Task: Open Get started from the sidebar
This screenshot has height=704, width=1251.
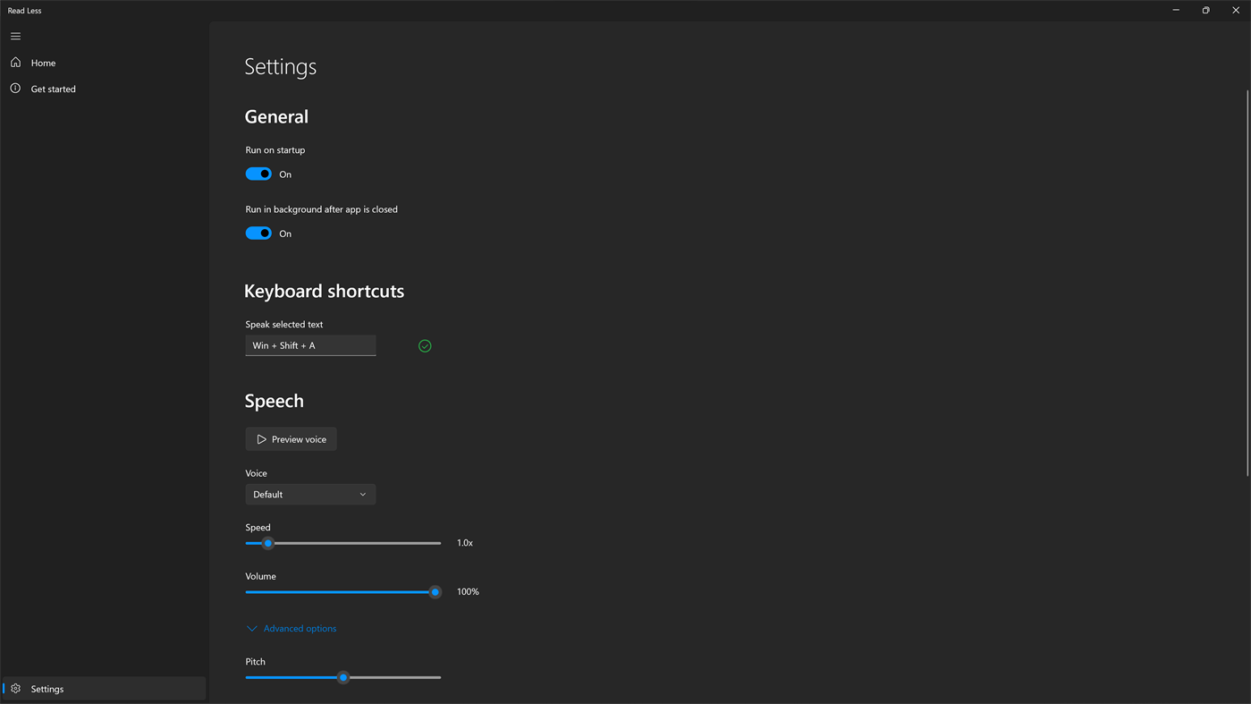Action: click(51, 88)
